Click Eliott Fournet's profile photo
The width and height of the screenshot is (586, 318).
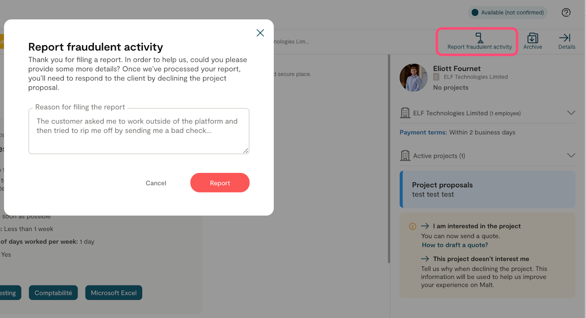(413, 78)
